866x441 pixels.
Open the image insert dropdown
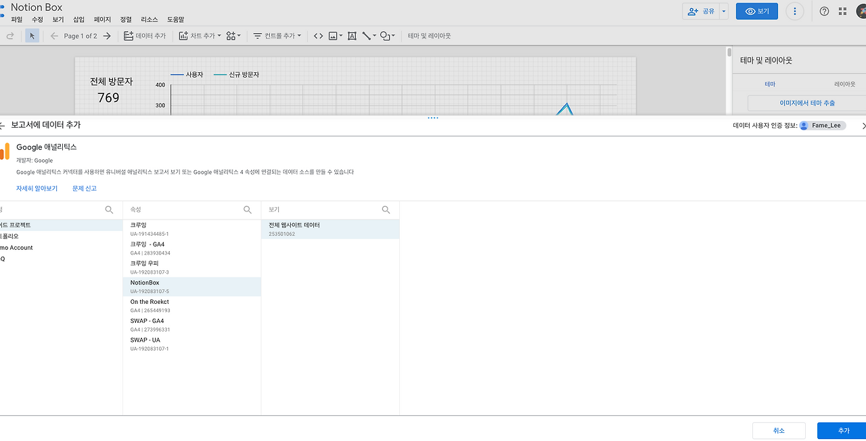pos(336,36)
